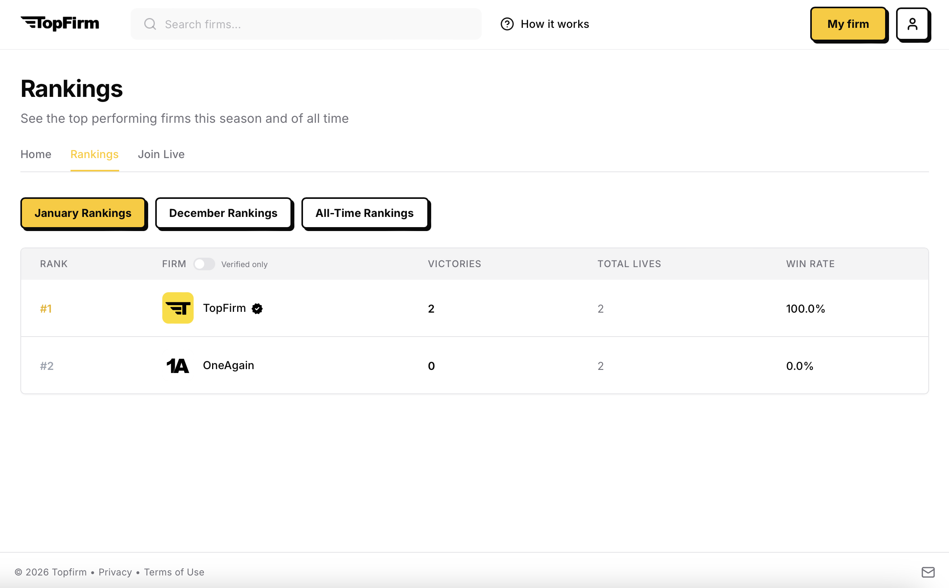Select the December Rankings view
Viewport: 949px width, 588px height.
223,213
